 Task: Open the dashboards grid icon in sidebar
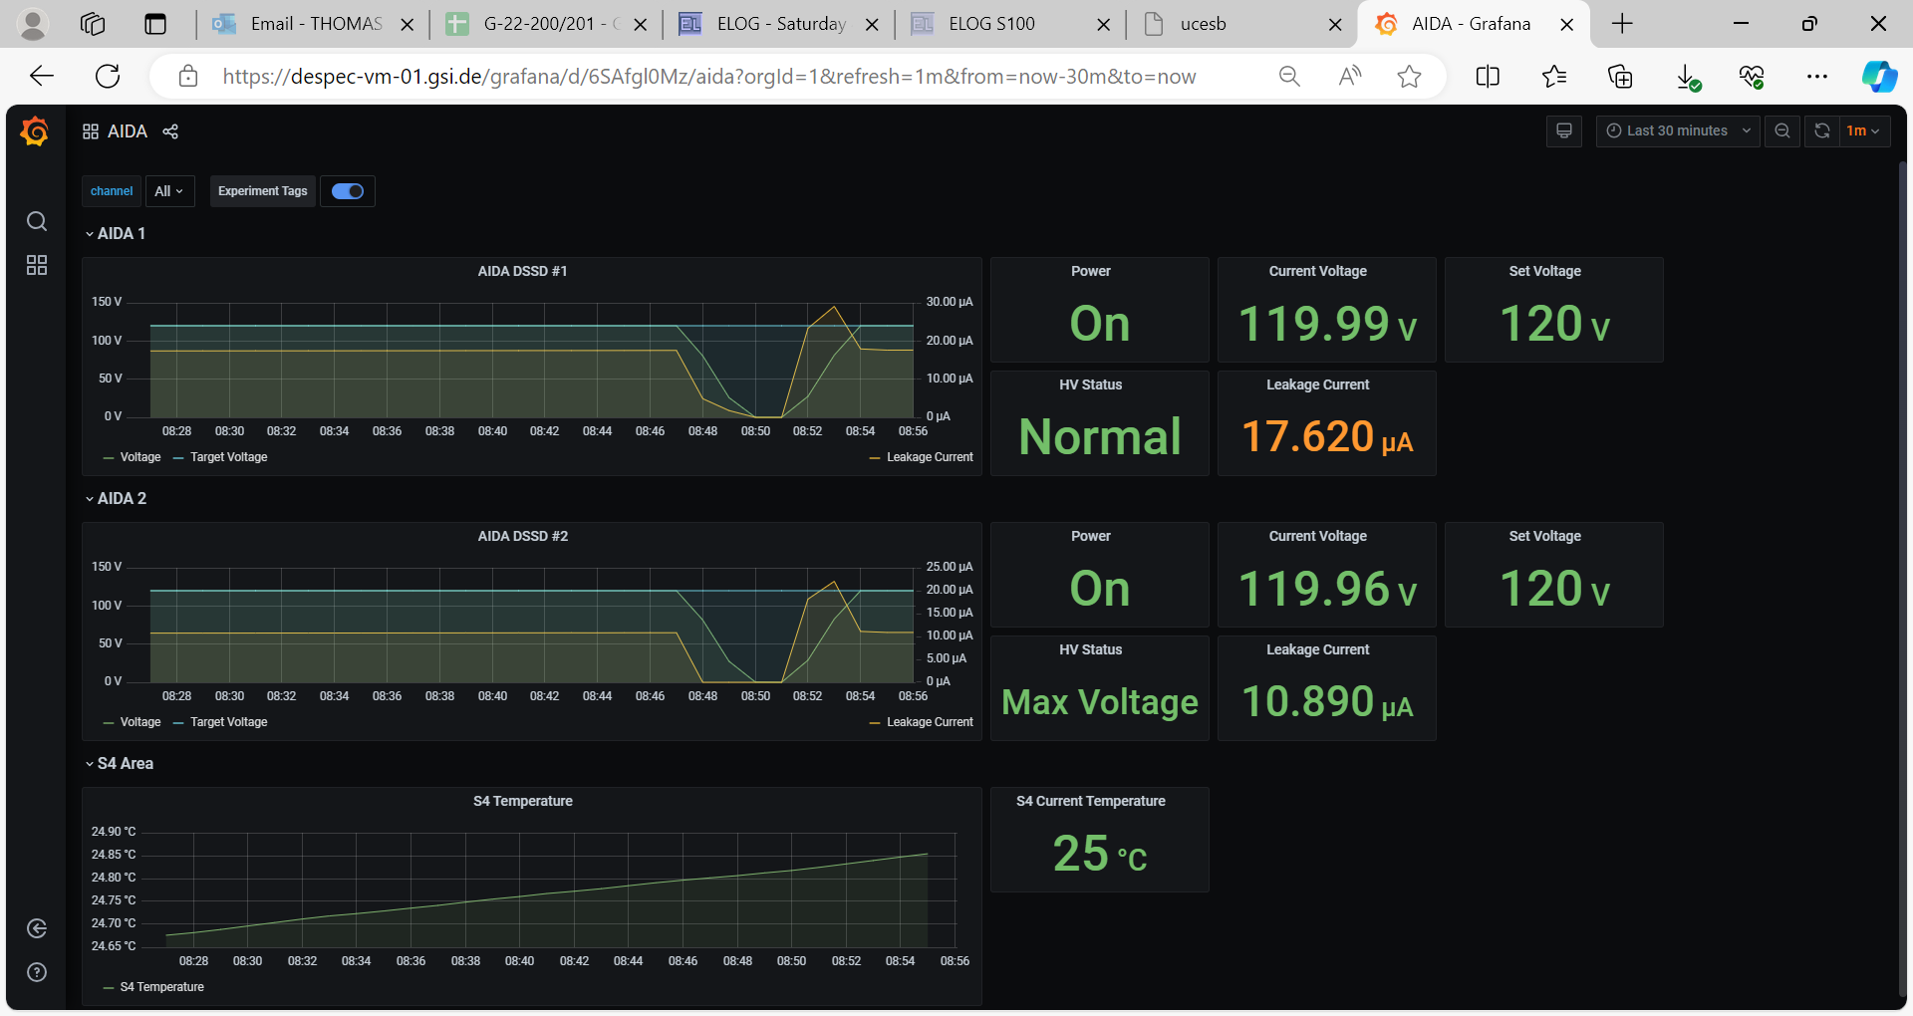37,265
